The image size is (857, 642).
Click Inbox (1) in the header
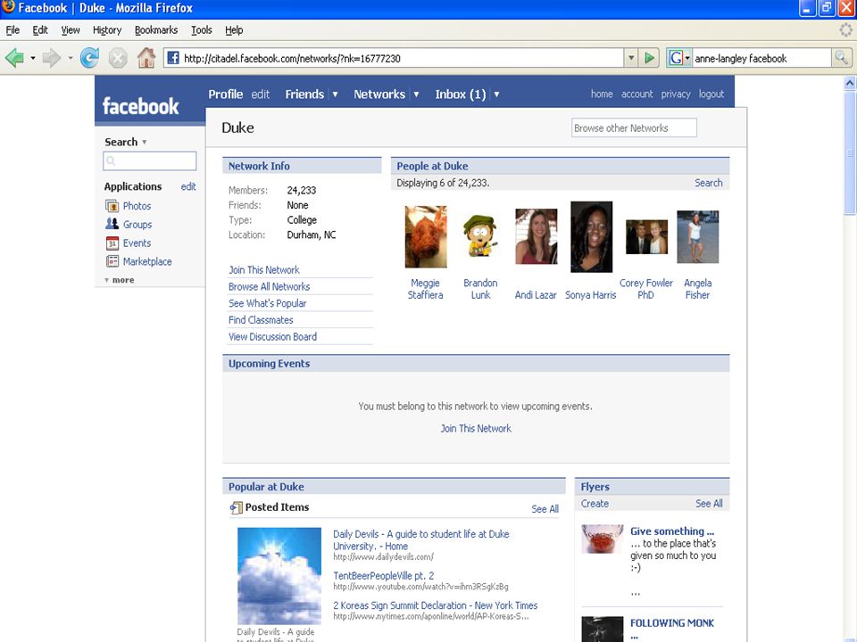coord(461,95)
